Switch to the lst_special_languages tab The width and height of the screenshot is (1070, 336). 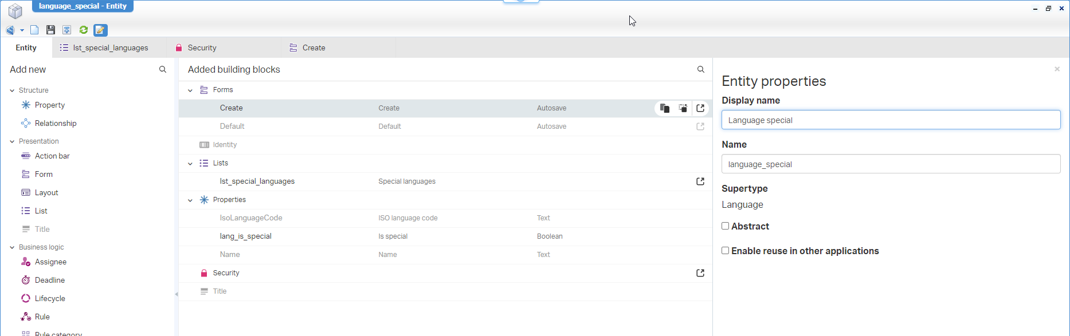110,48
